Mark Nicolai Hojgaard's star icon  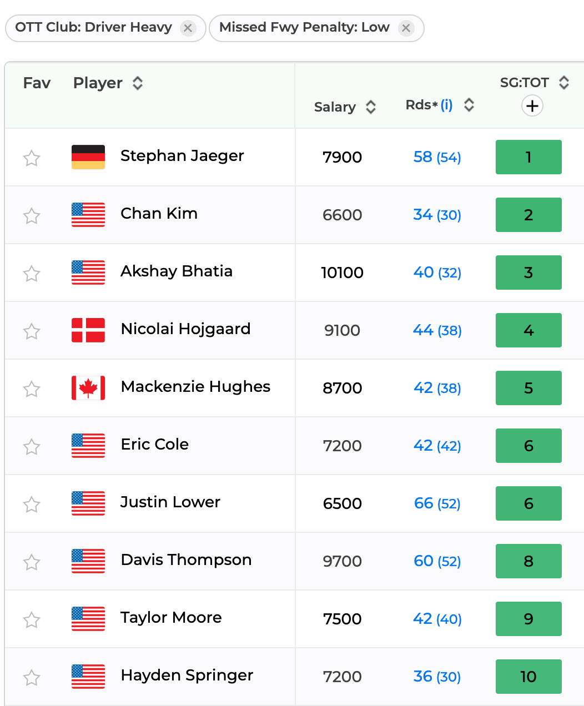(32, 331)
